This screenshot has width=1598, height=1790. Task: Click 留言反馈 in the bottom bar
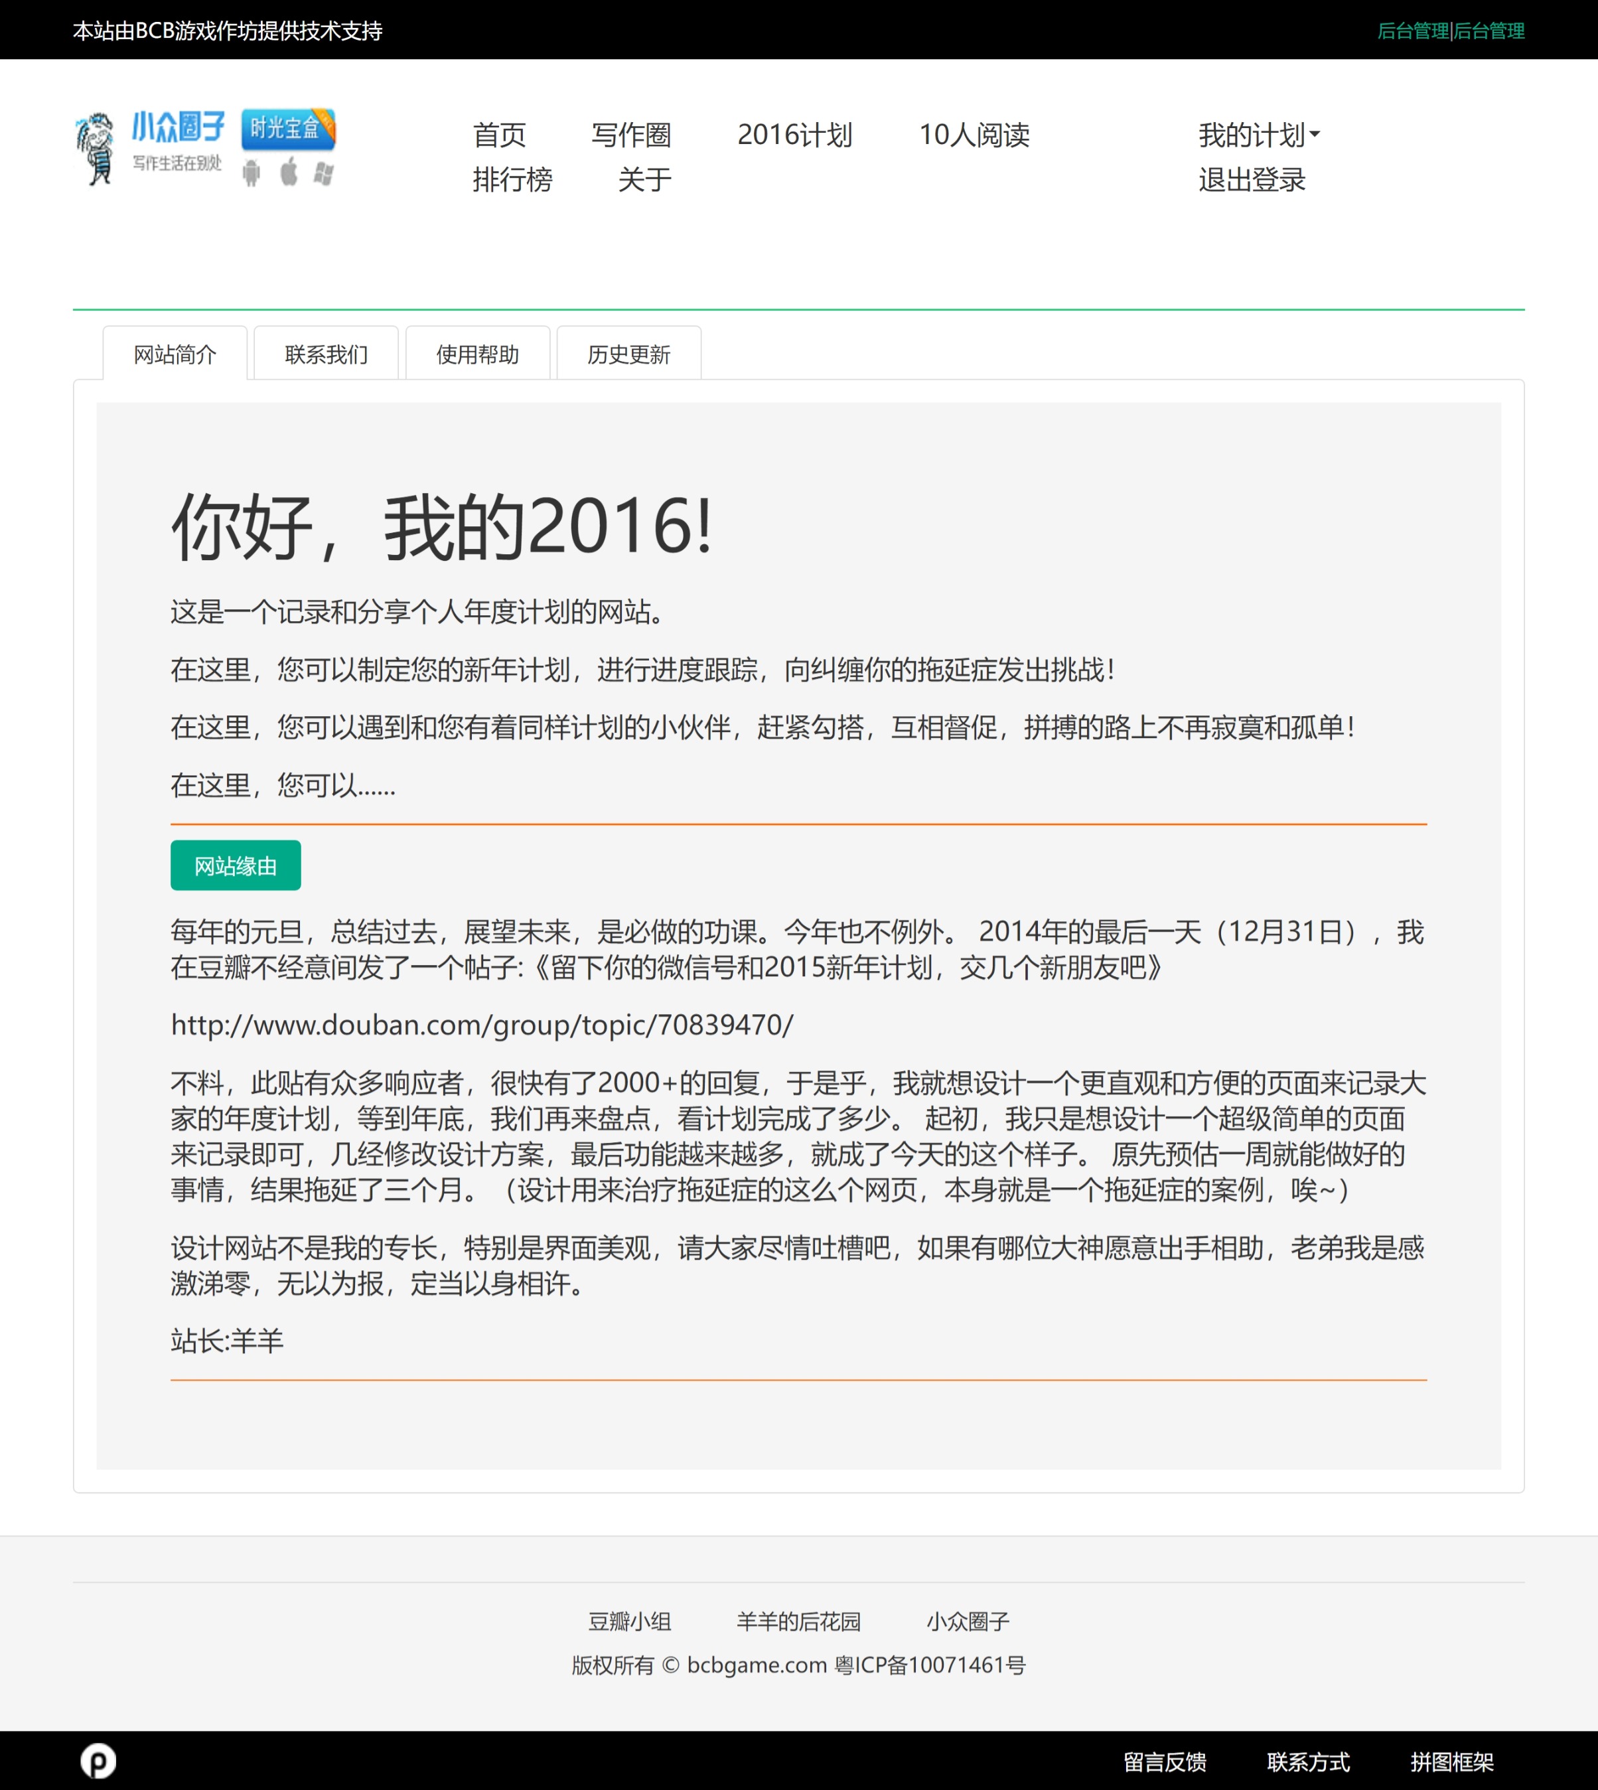[1164, 1762]
